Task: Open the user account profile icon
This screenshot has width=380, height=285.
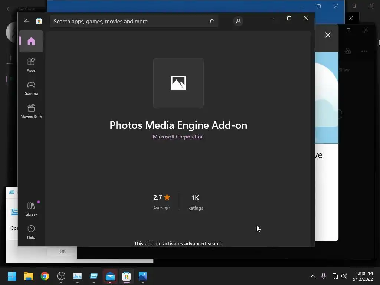Action: point(238,21)
